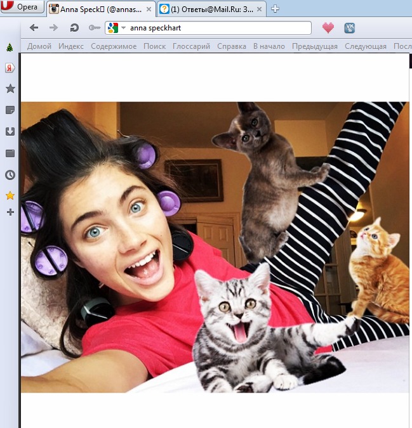This screenshot has width=412, height=428.
Task: Click the address field with 'anna speckhart'
Action: (216, 28)
